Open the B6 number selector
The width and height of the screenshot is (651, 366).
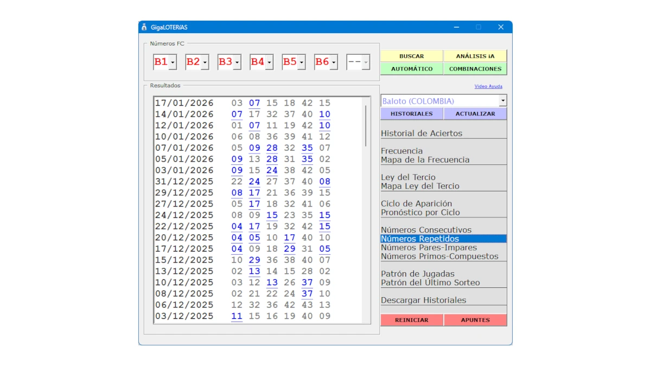click(x=334, y=62)
